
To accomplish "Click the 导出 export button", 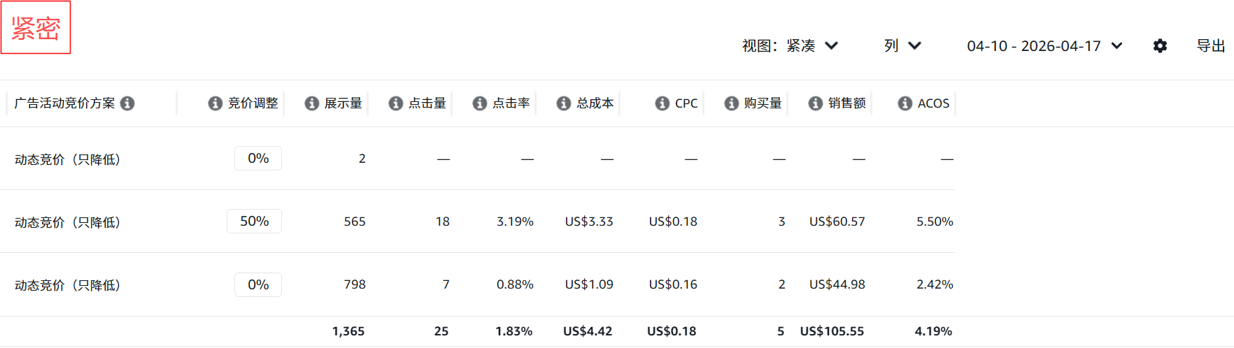I will coord(1211,46).
